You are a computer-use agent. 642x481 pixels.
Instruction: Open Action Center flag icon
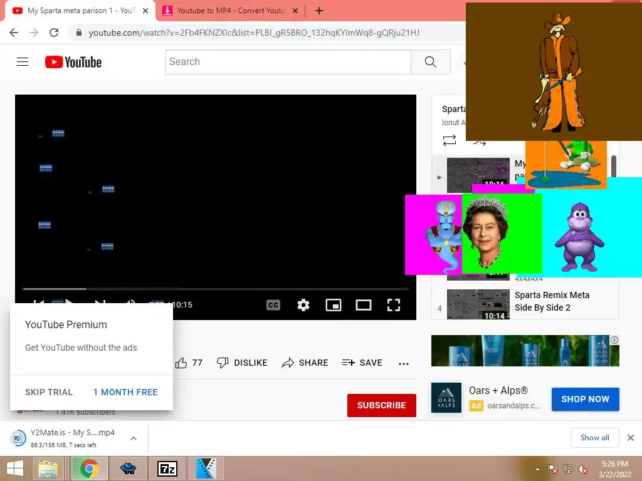553,469
